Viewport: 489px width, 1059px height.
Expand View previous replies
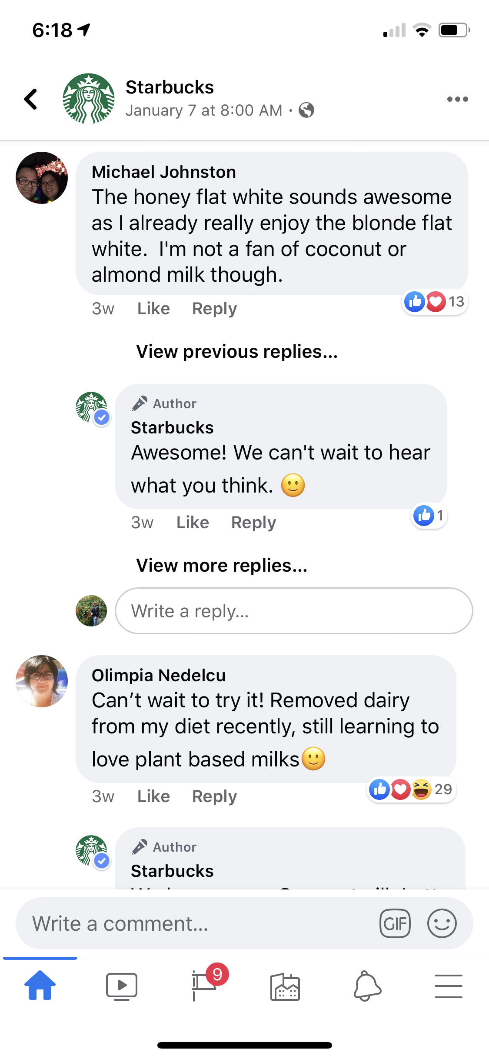coord(237,352)
